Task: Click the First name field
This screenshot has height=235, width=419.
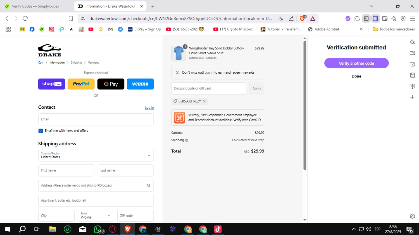Action: pyautogui.click(x=66, y=171)
